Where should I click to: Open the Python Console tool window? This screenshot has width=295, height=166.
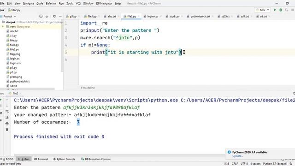point(64,159)
